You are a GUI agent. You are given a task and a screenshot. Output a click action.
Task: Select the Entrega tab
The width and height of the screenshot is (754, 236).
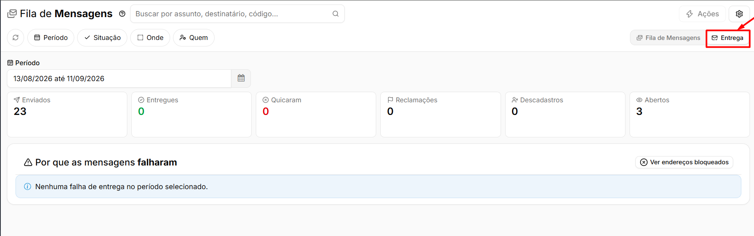click(x=727, y=38)
